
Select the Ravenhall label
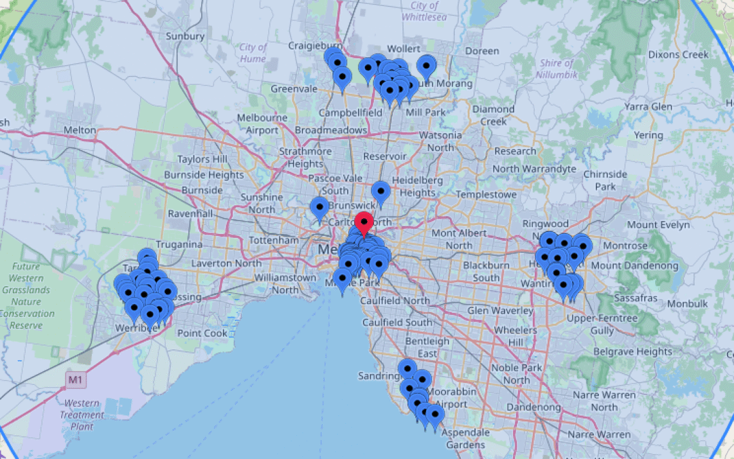(x=190, y=214)
